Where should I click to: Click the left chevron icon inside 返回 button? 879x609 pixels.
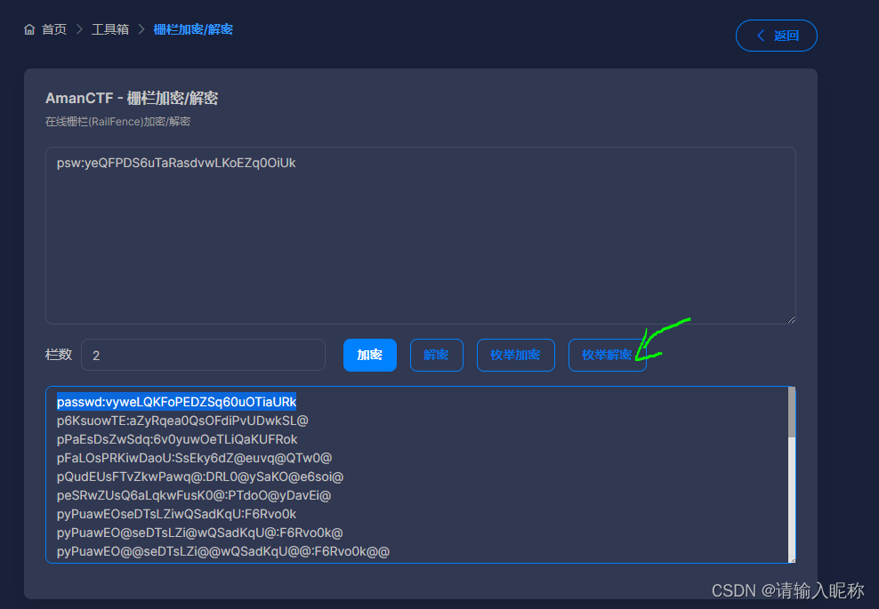pos(761,36)
